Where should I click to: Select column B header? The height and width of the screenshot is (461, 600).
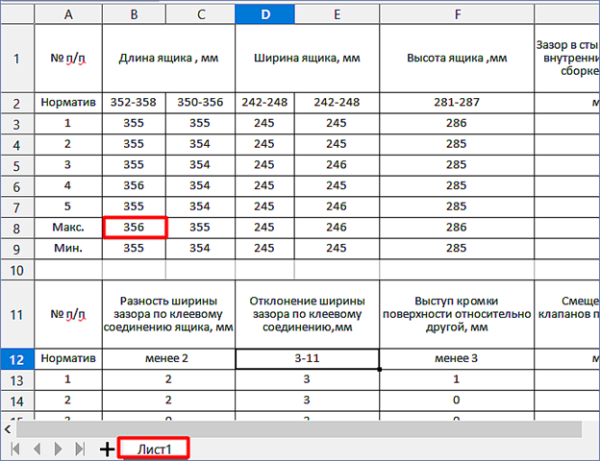point(134,14)
